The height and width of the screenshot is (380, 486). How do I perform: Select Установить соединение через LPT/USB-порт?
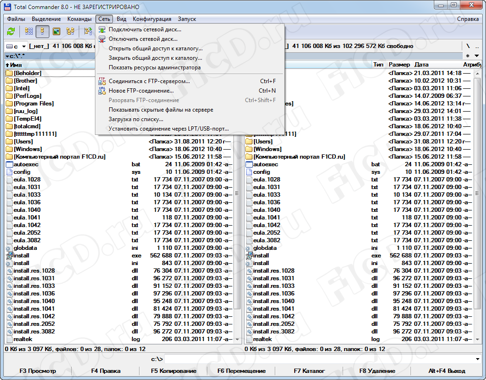190,129
